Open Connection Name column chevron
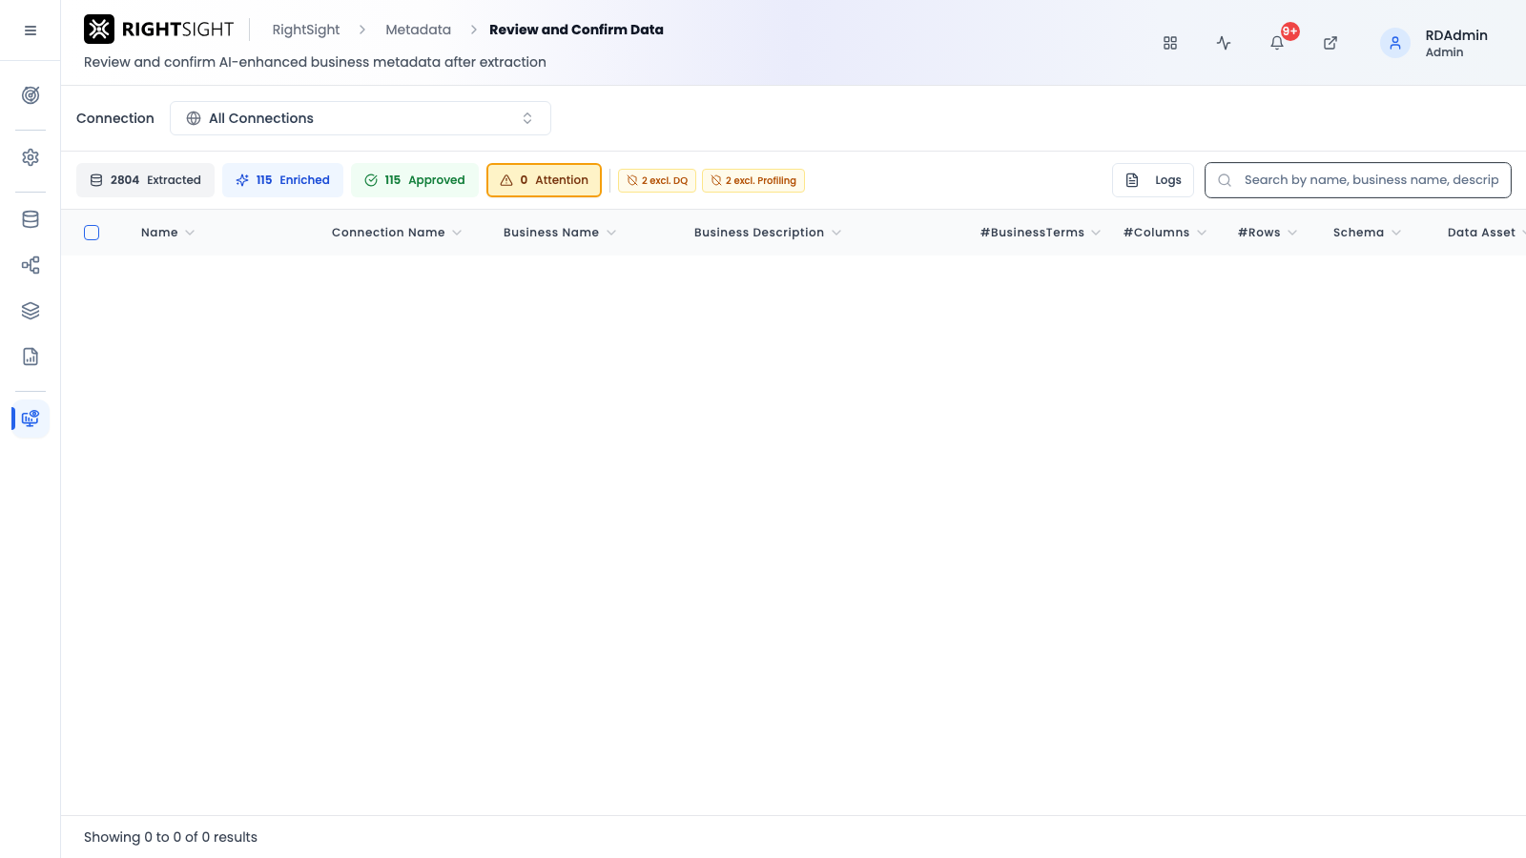This screenshot has width=1526, height=858. 457,233
